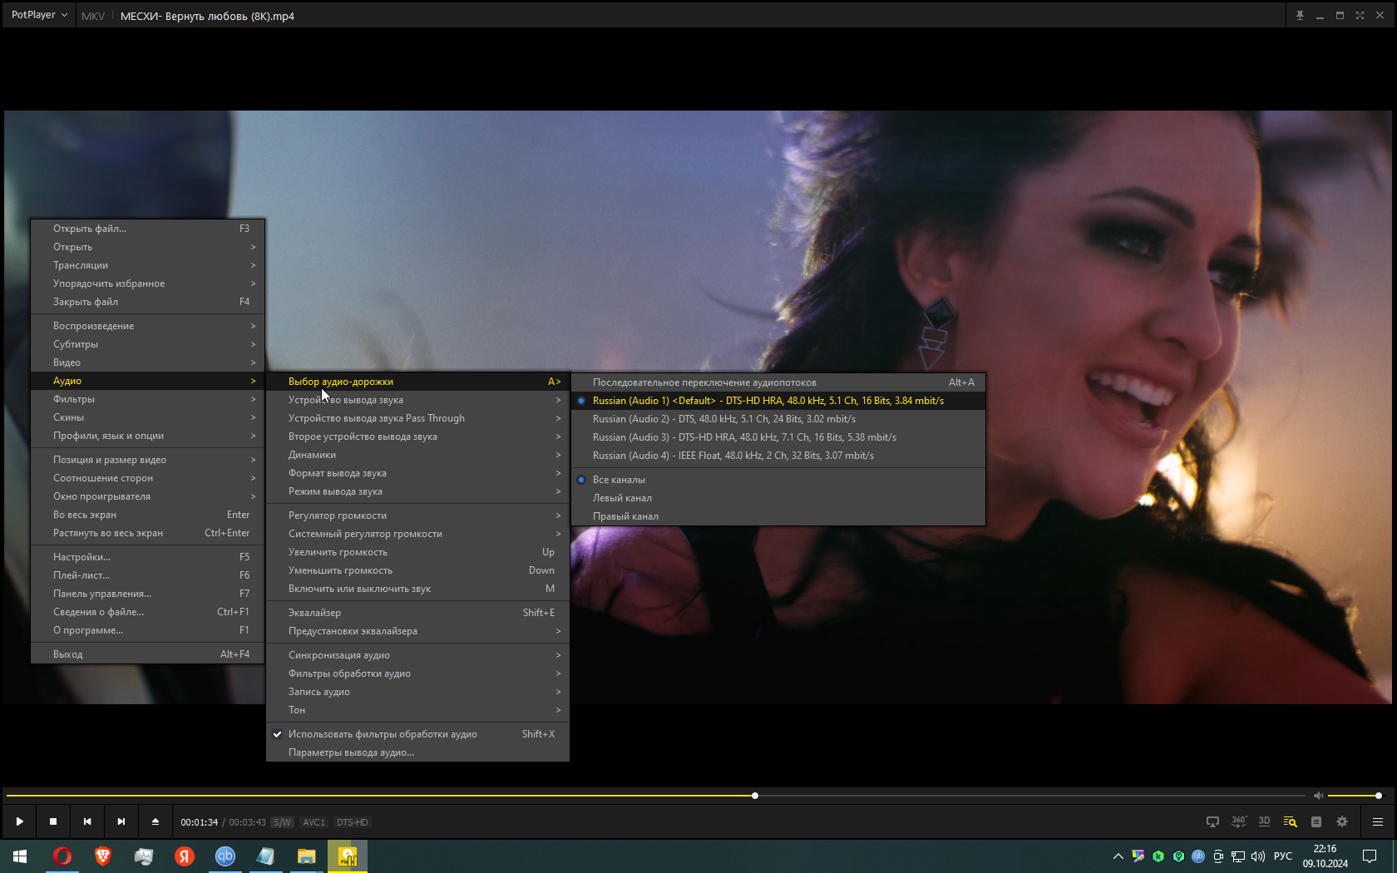This screenshot has height=873, width=1397.
Task: Open the PotPlayer main menu dropdown
Action: [39, 15]
